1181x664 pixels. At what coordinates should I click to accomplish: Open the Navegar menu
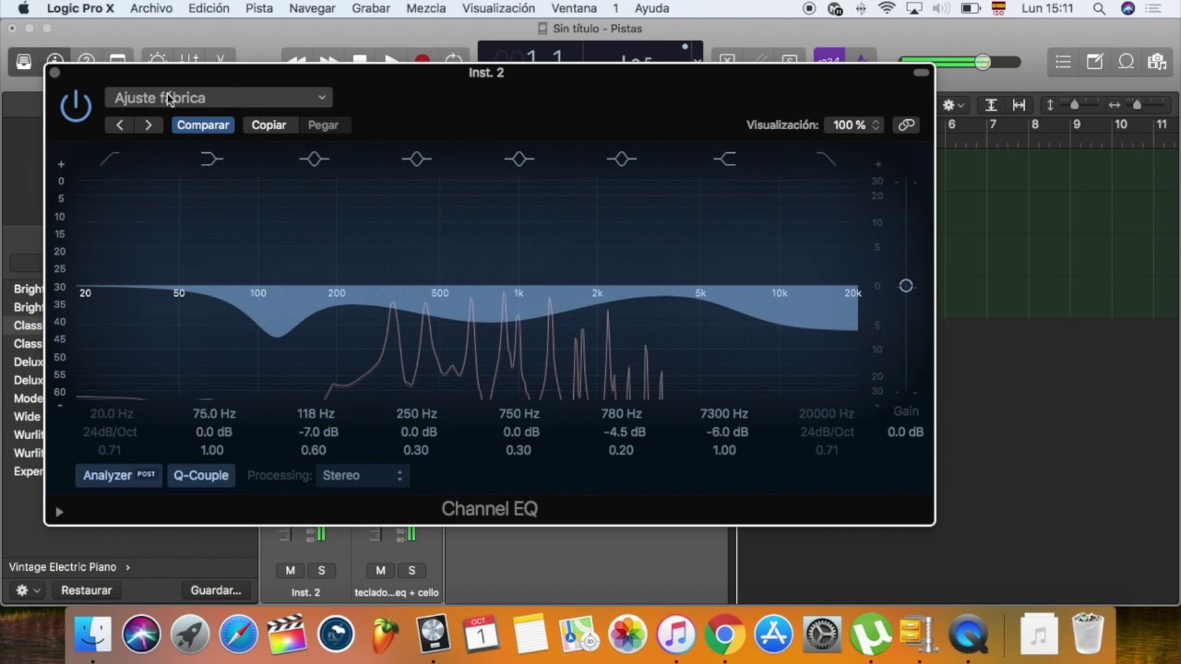click(312, 8)
